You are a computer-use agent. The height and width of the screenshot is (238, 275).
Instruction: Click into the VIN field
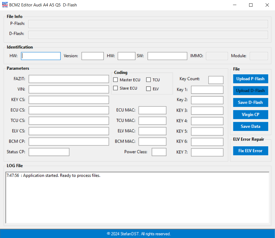tap(69, 90)
